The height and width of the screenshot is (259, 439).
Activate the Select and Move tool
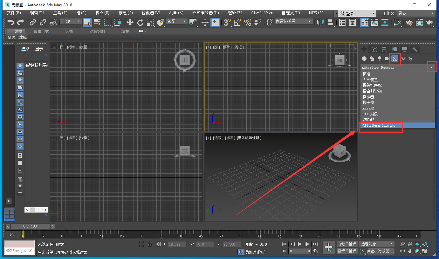[130, 22]
